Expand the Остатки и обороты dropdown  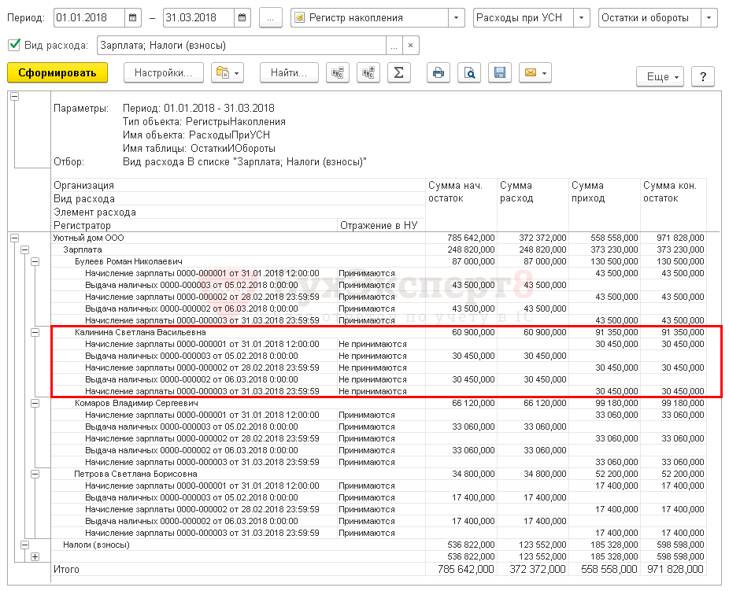(x=709, y=17)
